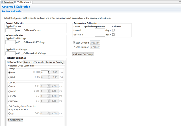Click the UVP milliseconds result field
The height and width of the screenshot is (126, 181).
click(55, 77)
